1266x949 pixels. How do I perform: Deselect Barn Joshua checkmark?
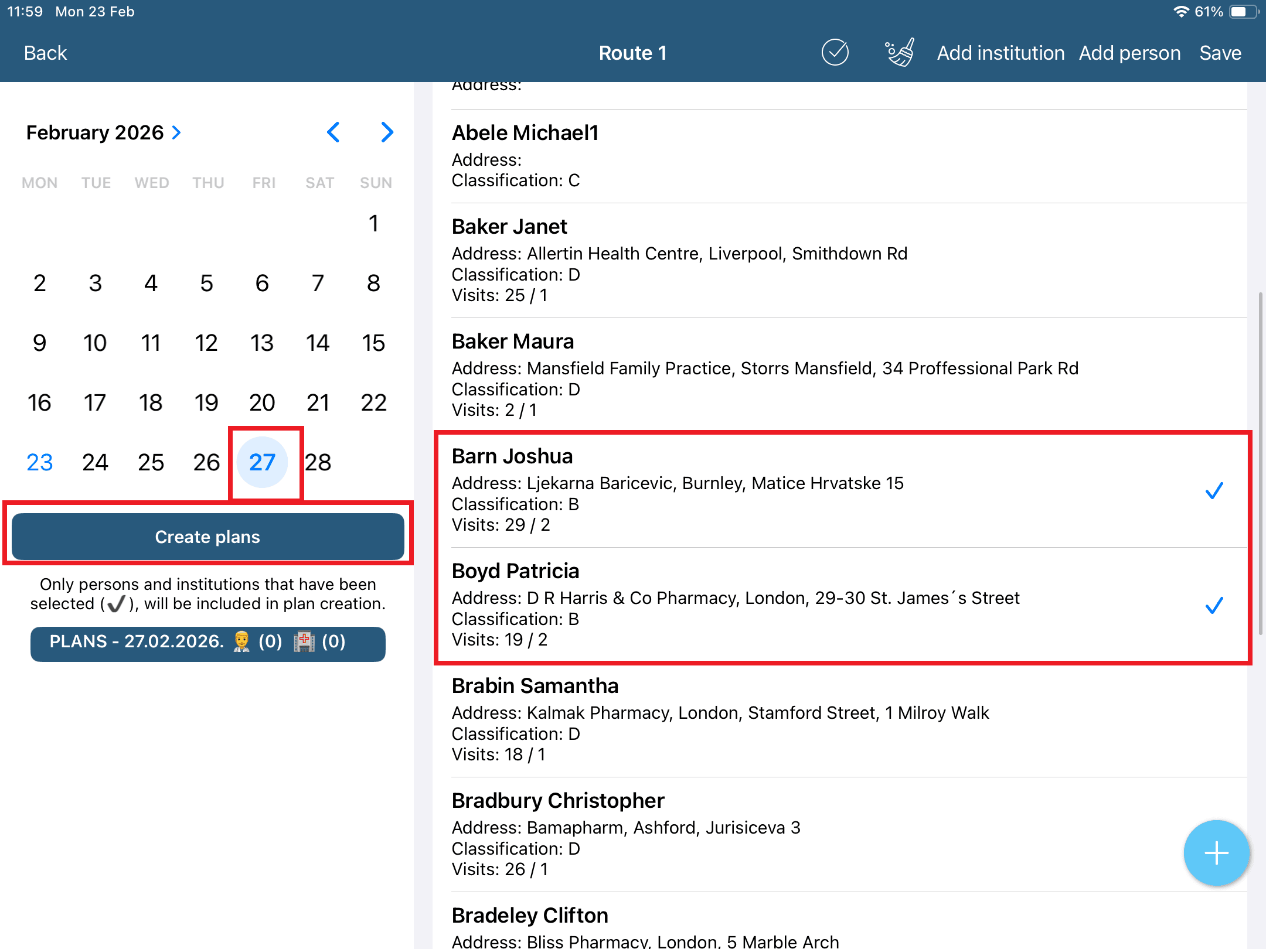point(1214,490)
